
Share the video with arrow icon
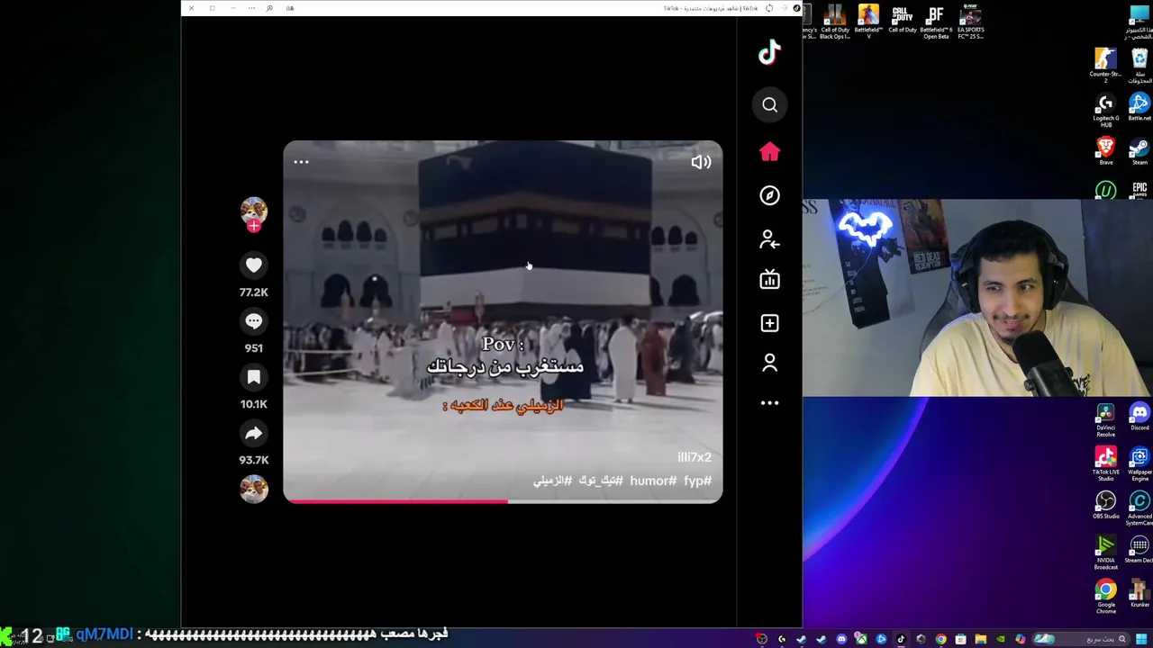(253, 433)
